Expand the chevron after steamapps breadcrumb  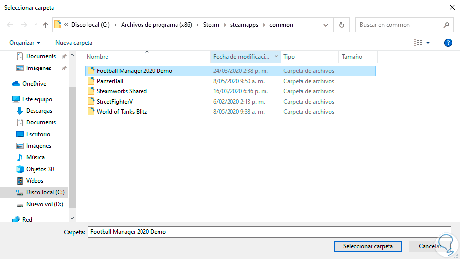tap(264, 25)
